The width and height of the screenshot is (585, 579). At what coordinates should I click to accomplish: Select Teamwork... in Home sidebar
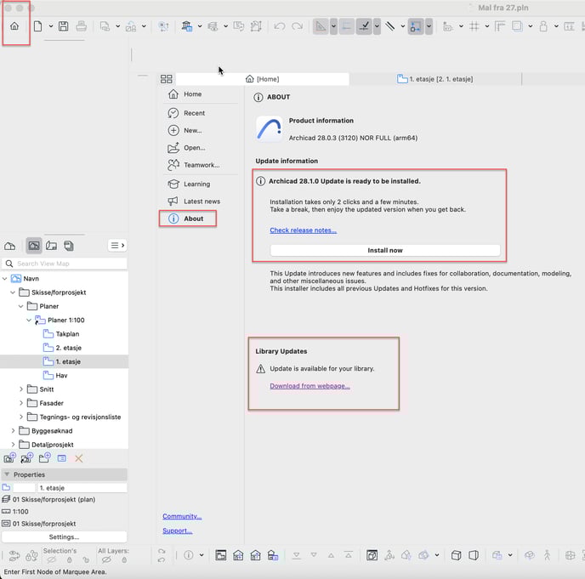point(194,165)
